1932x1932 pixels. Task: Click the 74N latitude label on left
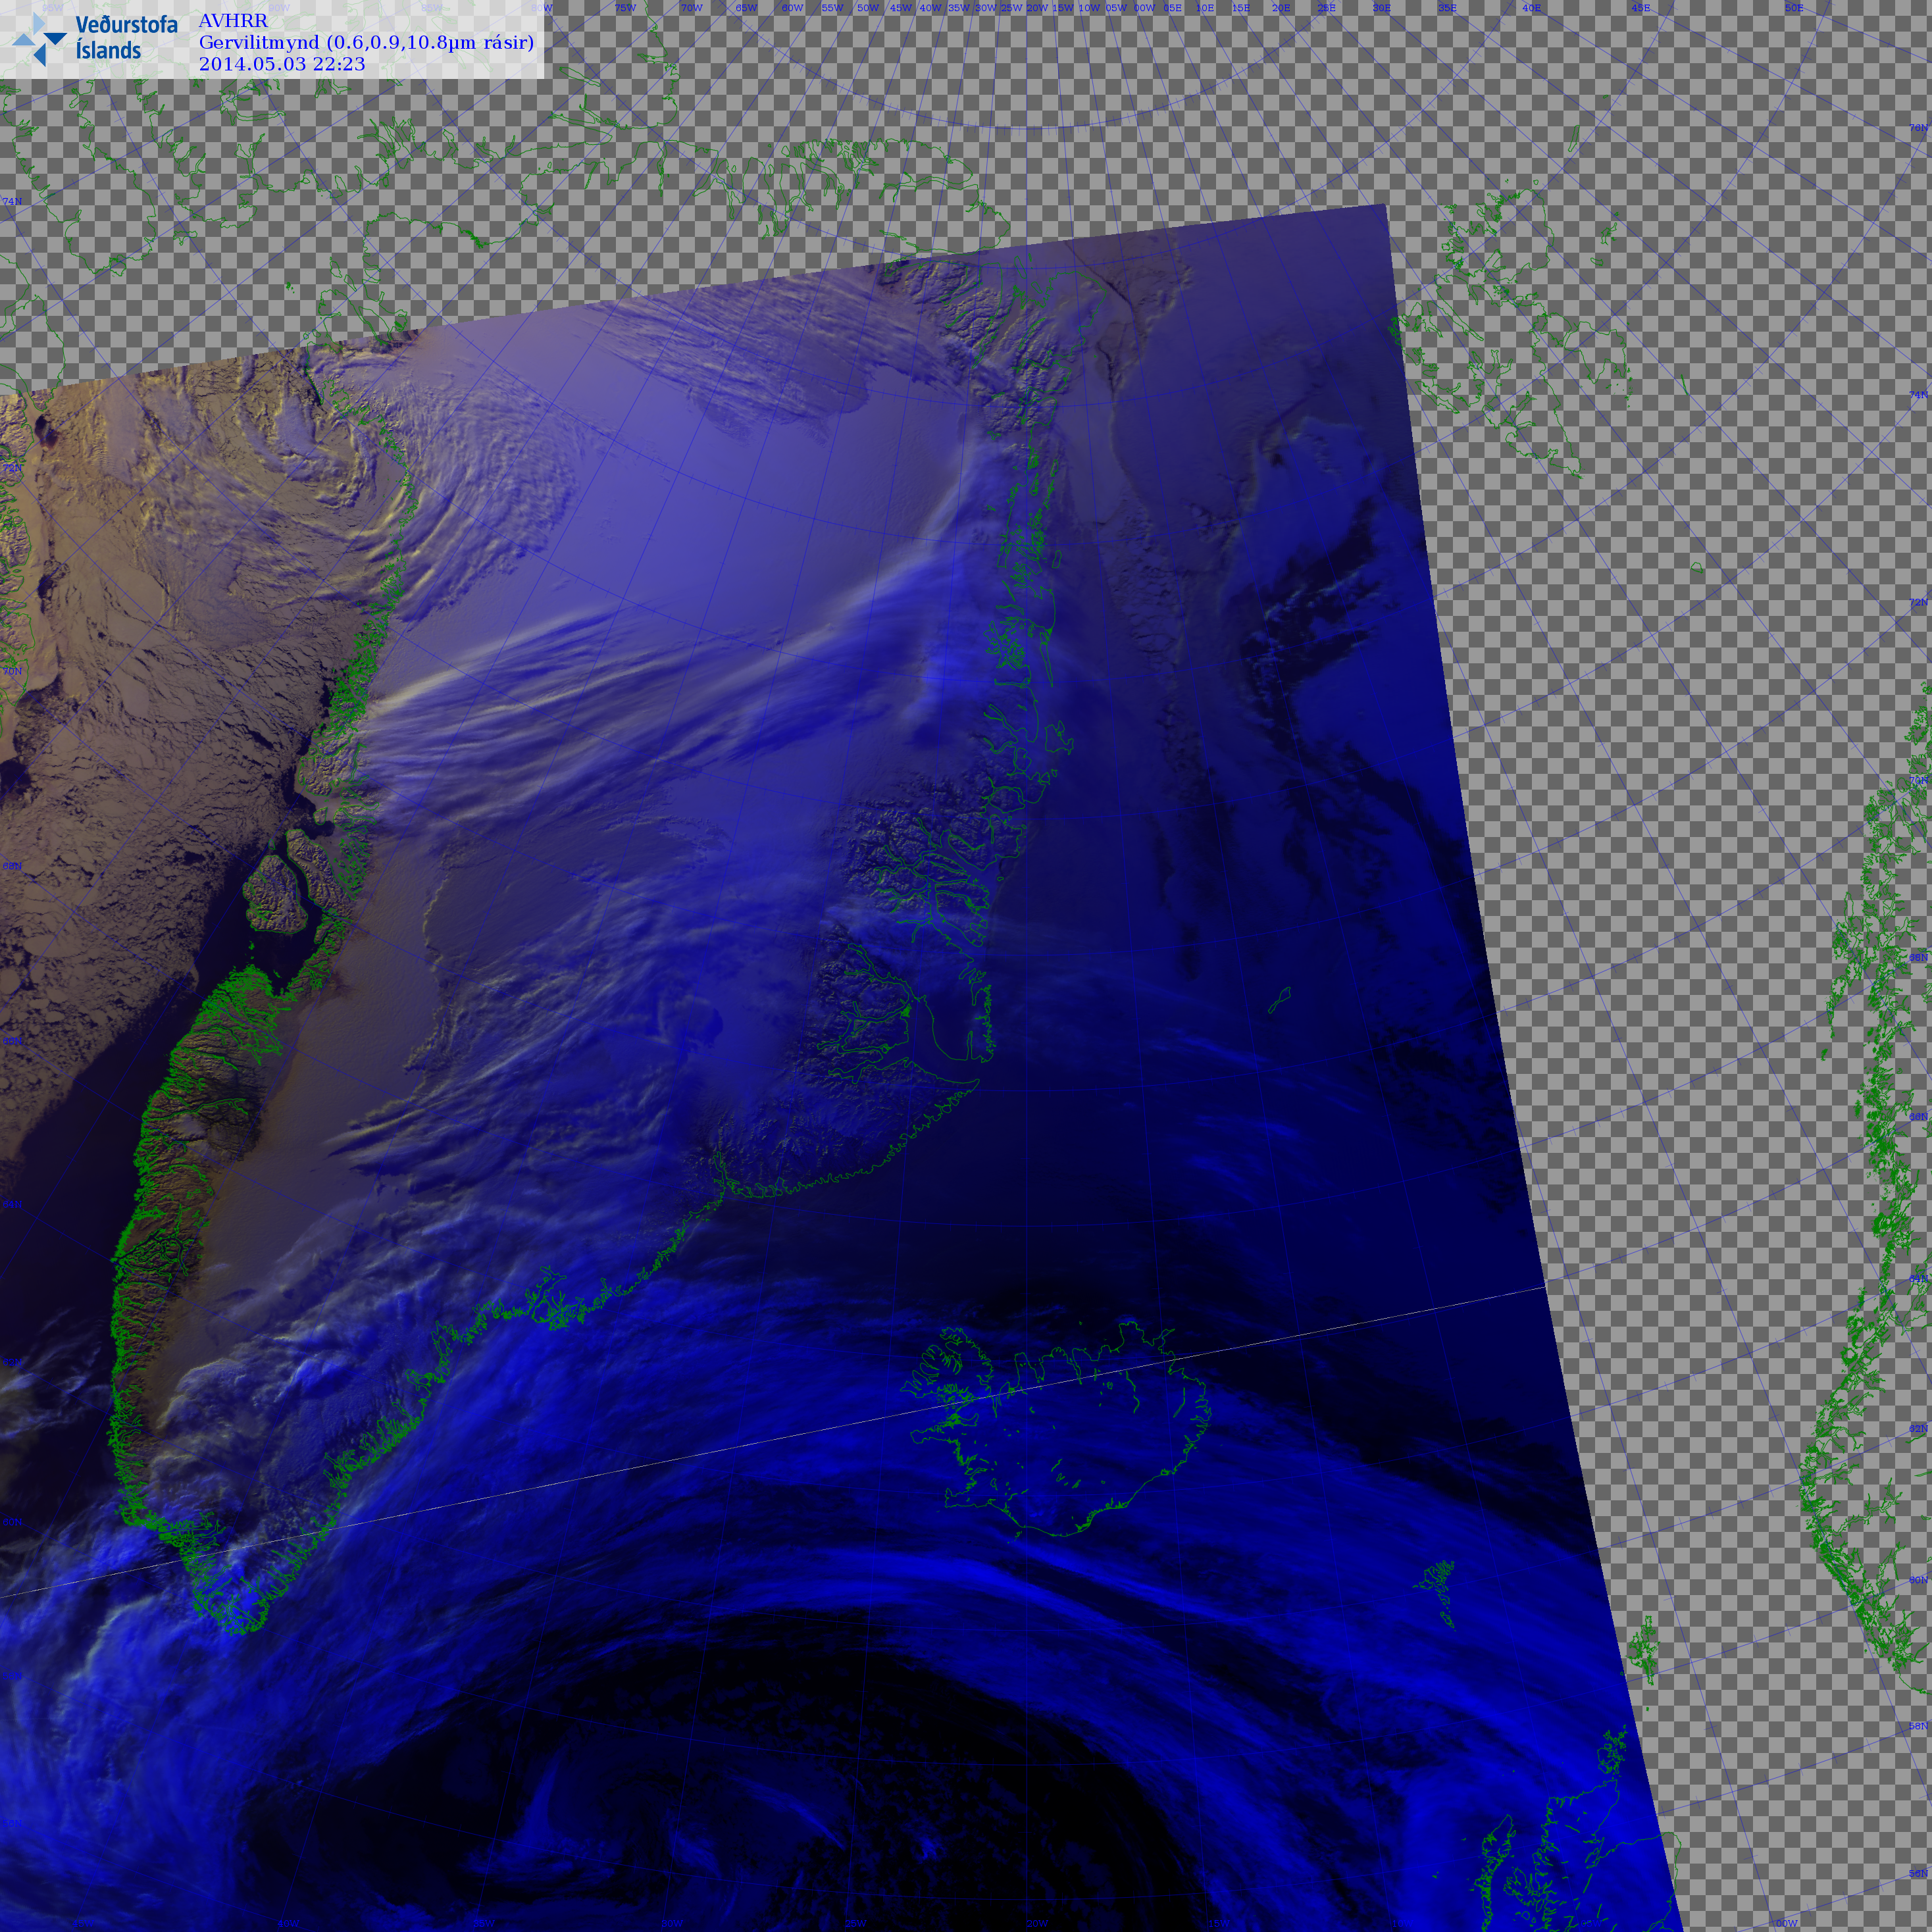pos(12,202)
